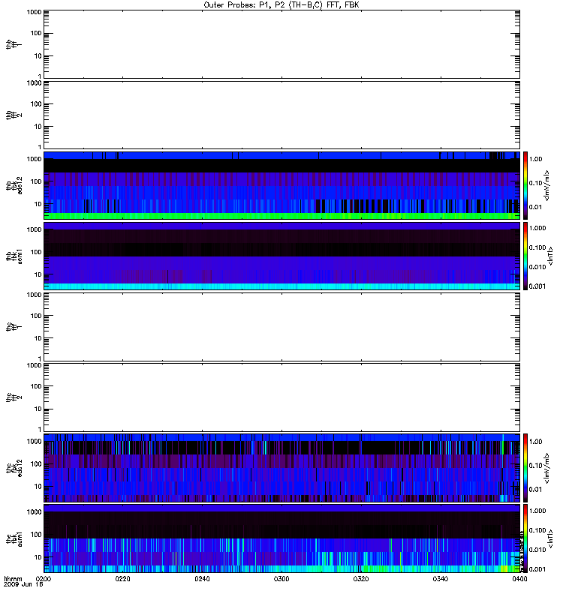Click the 1 tick label of thc fft 2 panel

pos(40,429)
